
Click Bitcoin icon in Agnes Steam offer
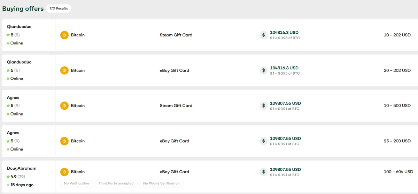[x=64, y=106]
